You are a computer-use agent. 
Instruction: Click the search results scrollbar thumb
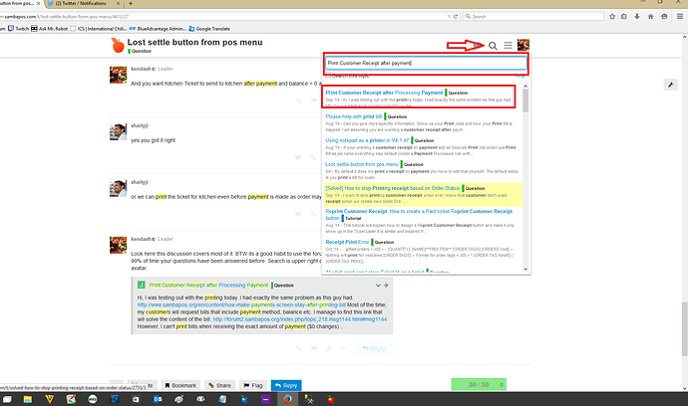point(525,101)
